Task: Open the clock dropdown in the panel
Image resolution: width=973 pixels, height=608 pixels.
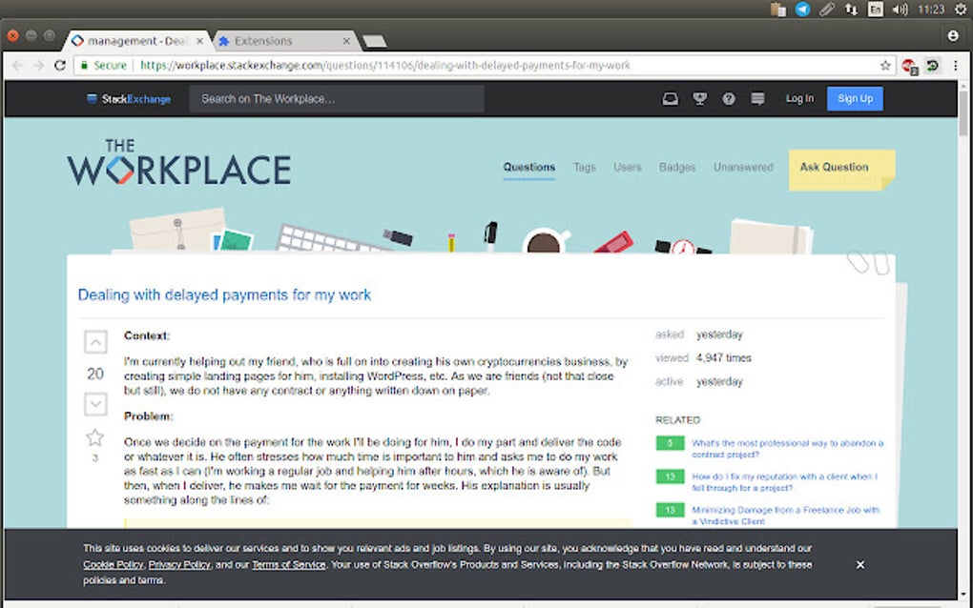Action: tap(932, 10)
